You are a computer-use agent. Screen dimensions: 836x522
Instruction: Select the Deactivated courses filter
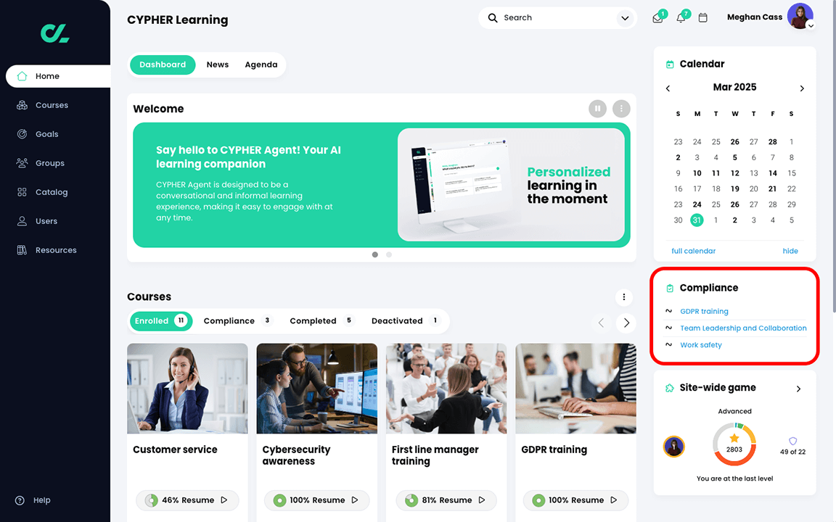(405, 320)
